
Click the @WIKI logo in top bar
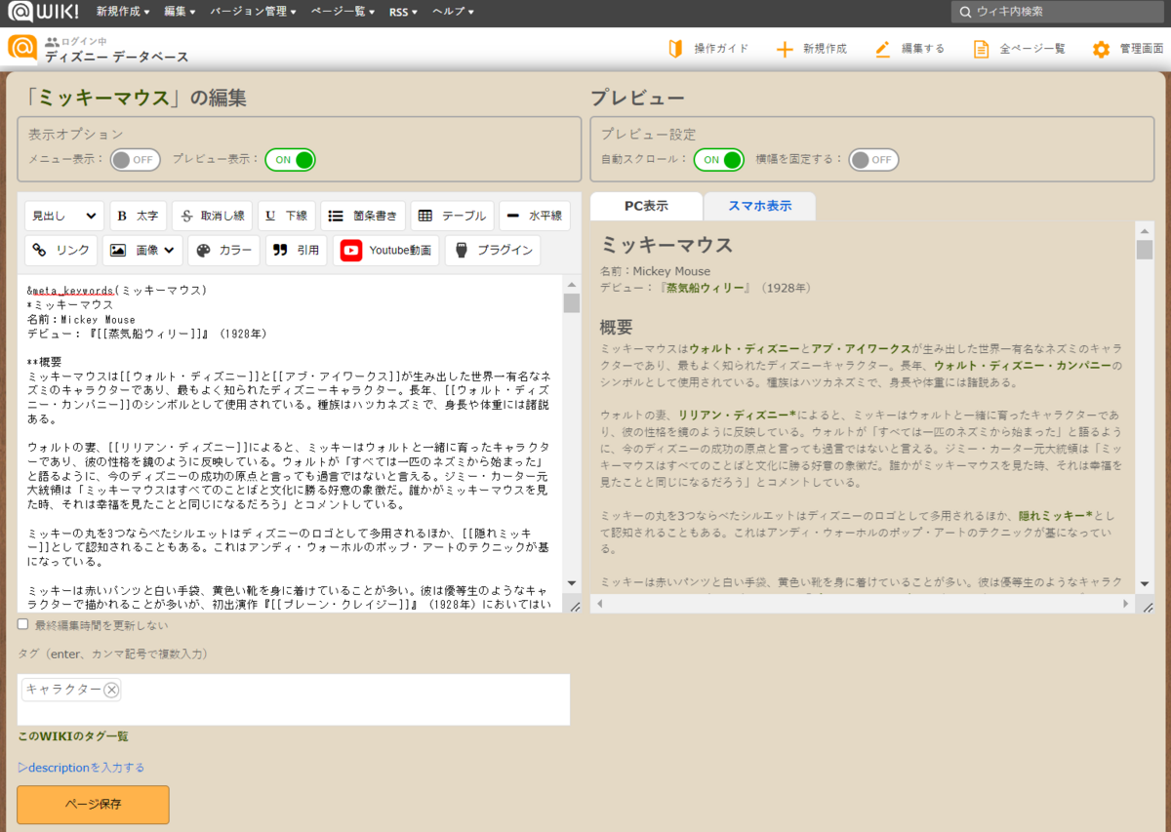[x=43, y=12]
